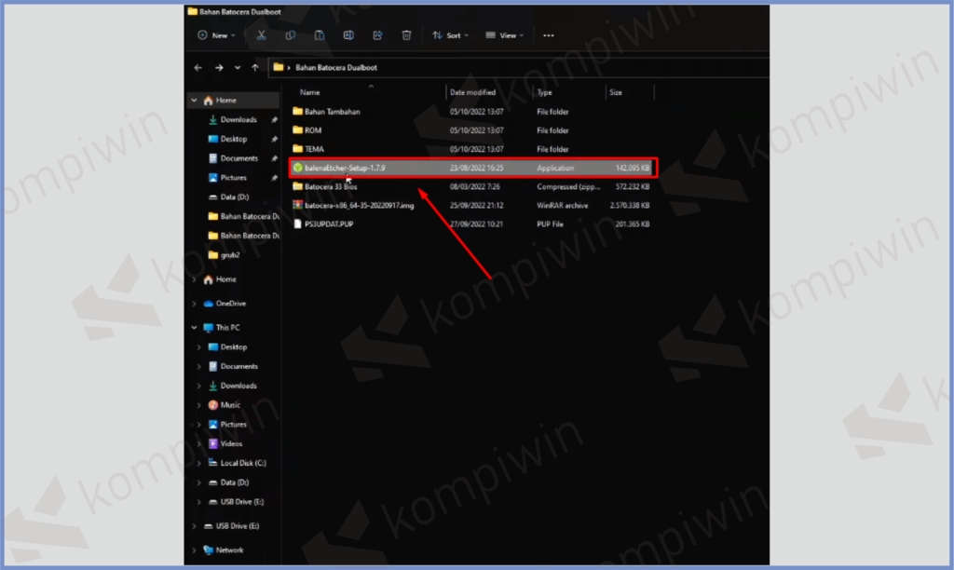Select Local Disk (C:) in sidebar
This screenshot has height=570, width=954.
[x=243, y=463]
